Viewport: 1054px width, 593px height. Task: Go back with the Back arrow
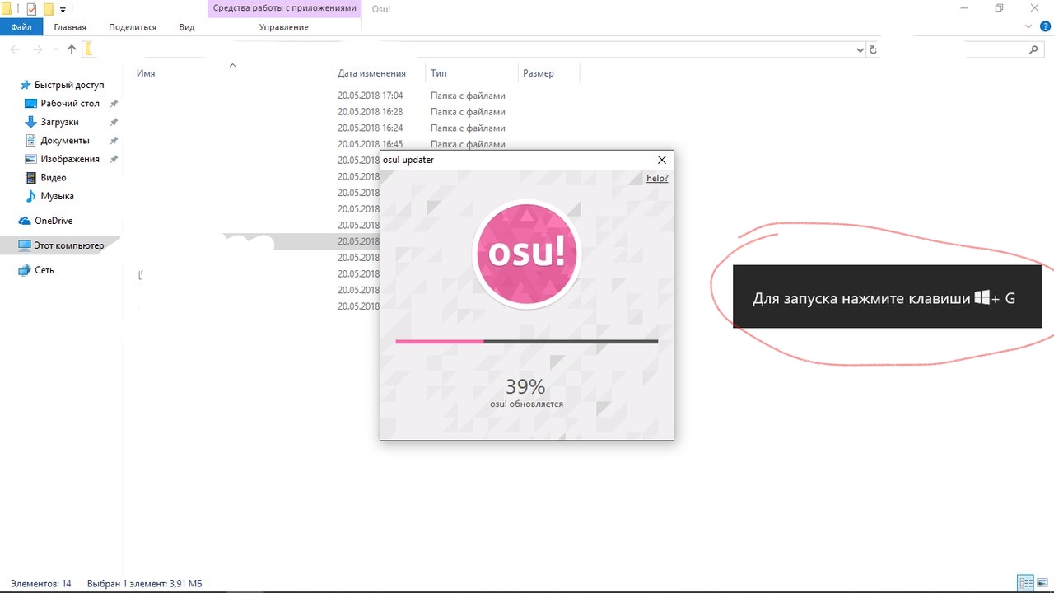pos(15,49)
